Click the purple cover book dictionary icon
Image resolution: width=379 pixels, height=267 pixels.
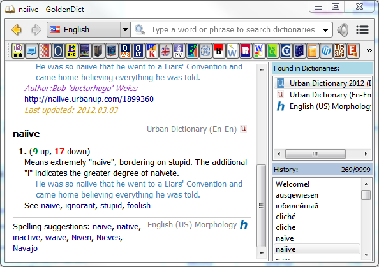pos(85,51)
